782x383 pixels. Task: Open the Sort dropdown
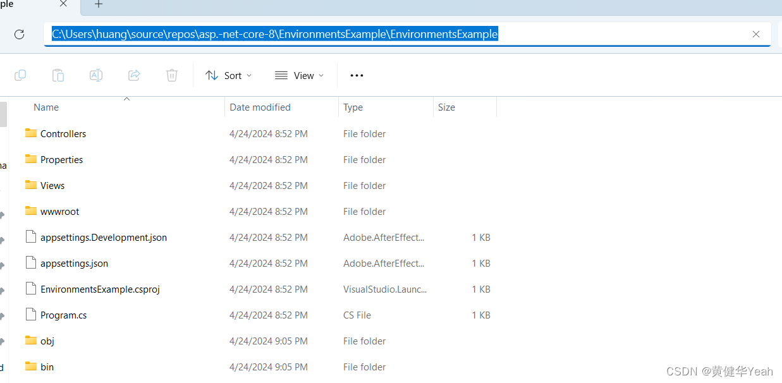228,75
